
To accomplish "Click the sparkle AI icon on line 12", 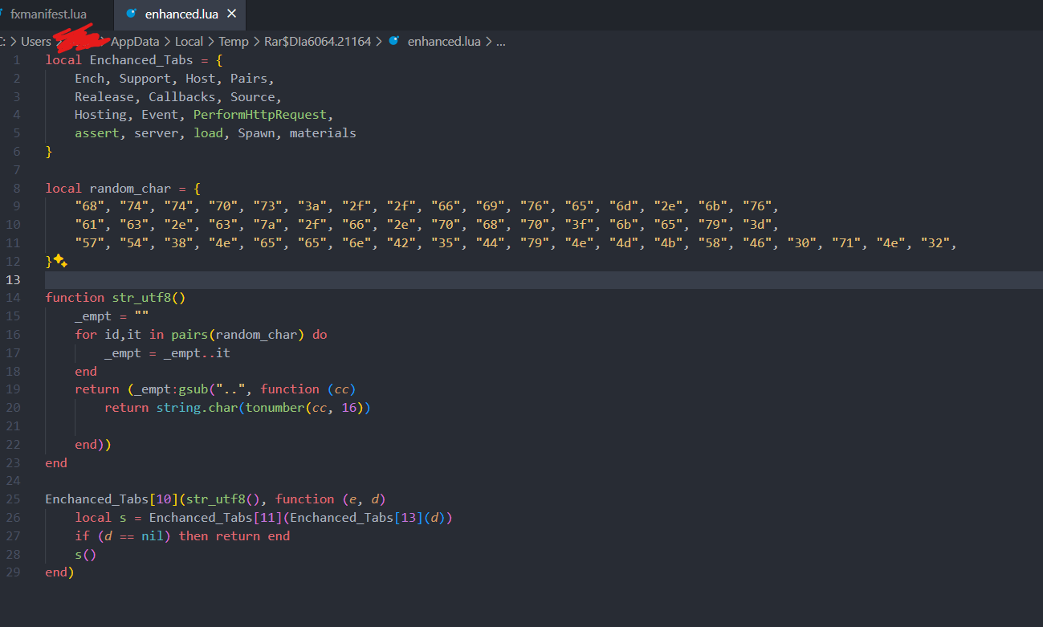I will [x=60, y=261].
